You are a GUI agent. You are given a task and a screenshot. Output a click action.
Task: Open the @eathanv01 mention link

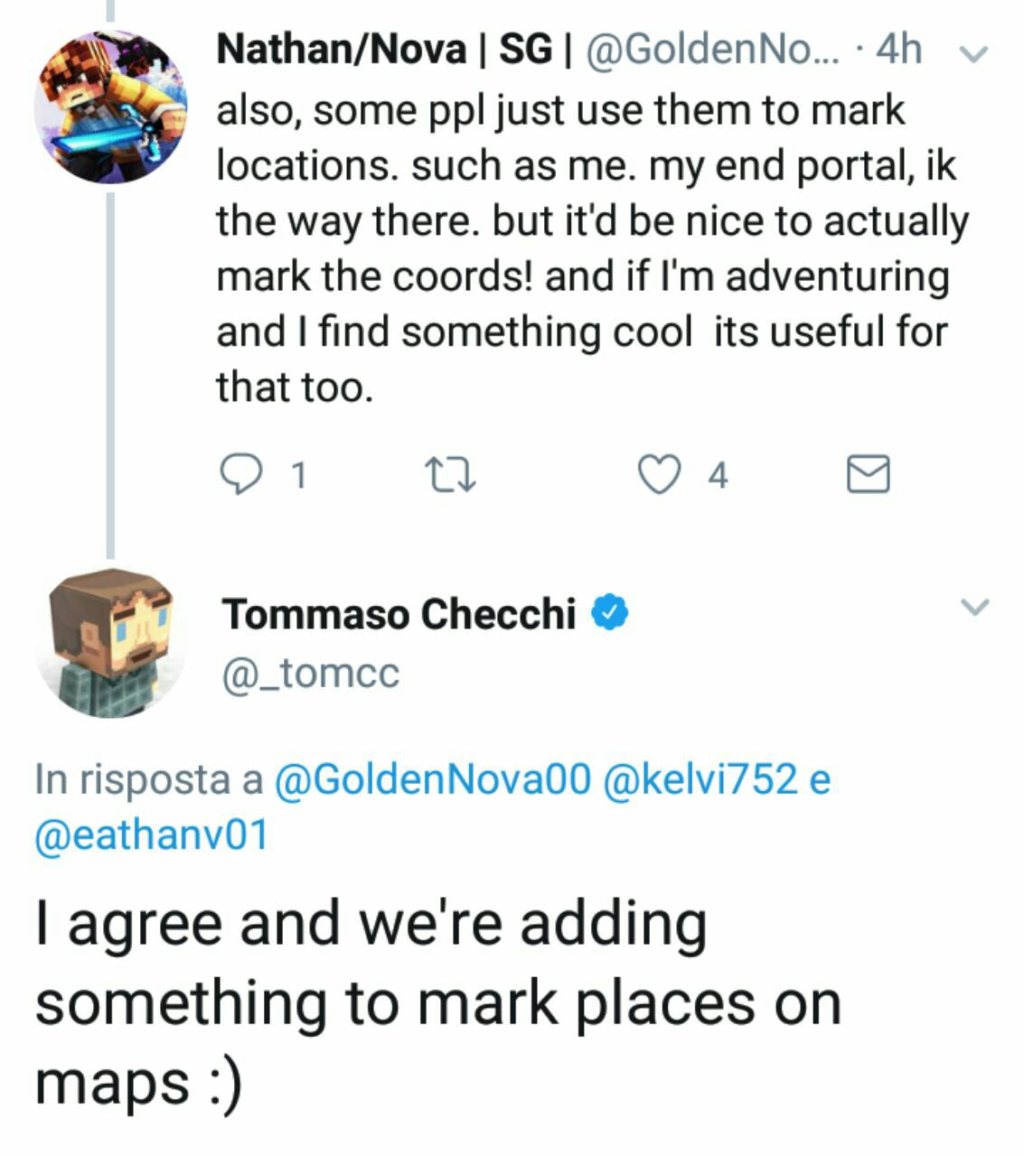point(151,834)
